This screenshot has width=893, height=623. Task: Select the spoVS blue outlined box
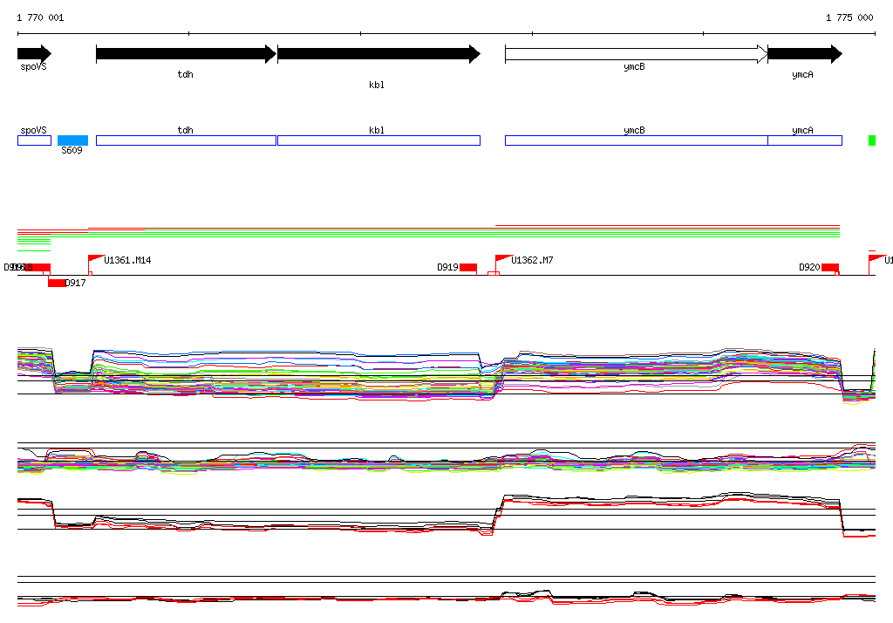tap(34, 140)
